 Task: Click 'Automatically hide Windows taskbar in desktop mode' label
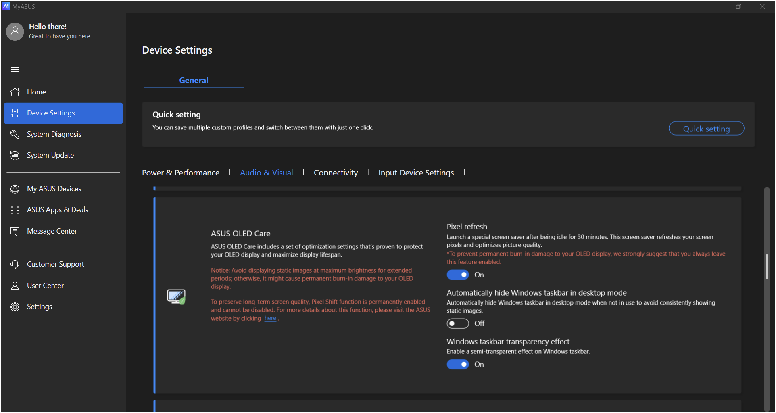536,293
